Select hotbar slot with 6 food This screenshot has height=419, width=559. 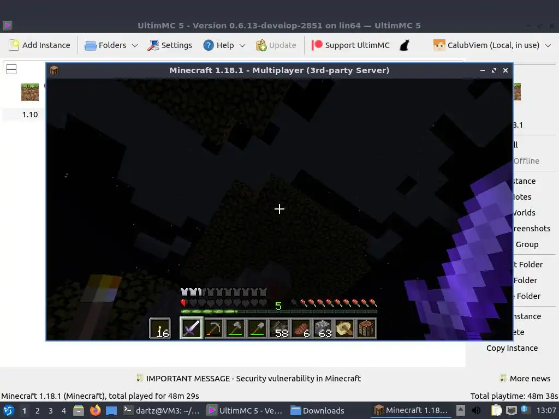301,328
